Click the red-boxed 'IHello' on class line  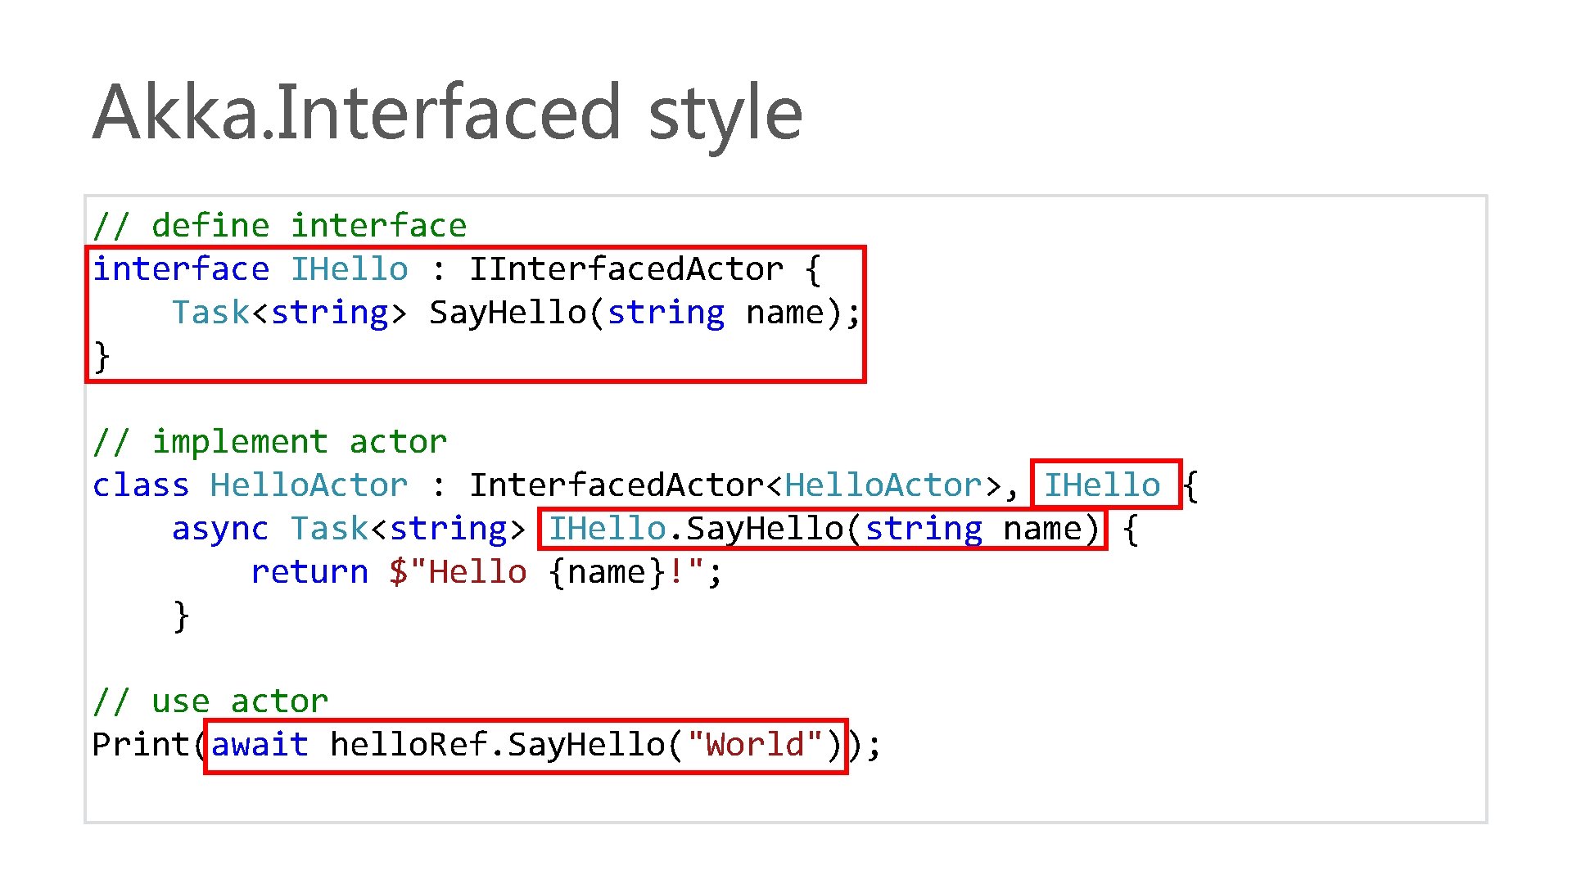click(1102, 485)
